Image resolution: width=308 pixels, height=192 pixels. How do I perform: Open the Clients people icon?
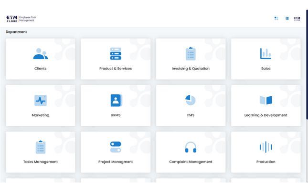point(41,54)
